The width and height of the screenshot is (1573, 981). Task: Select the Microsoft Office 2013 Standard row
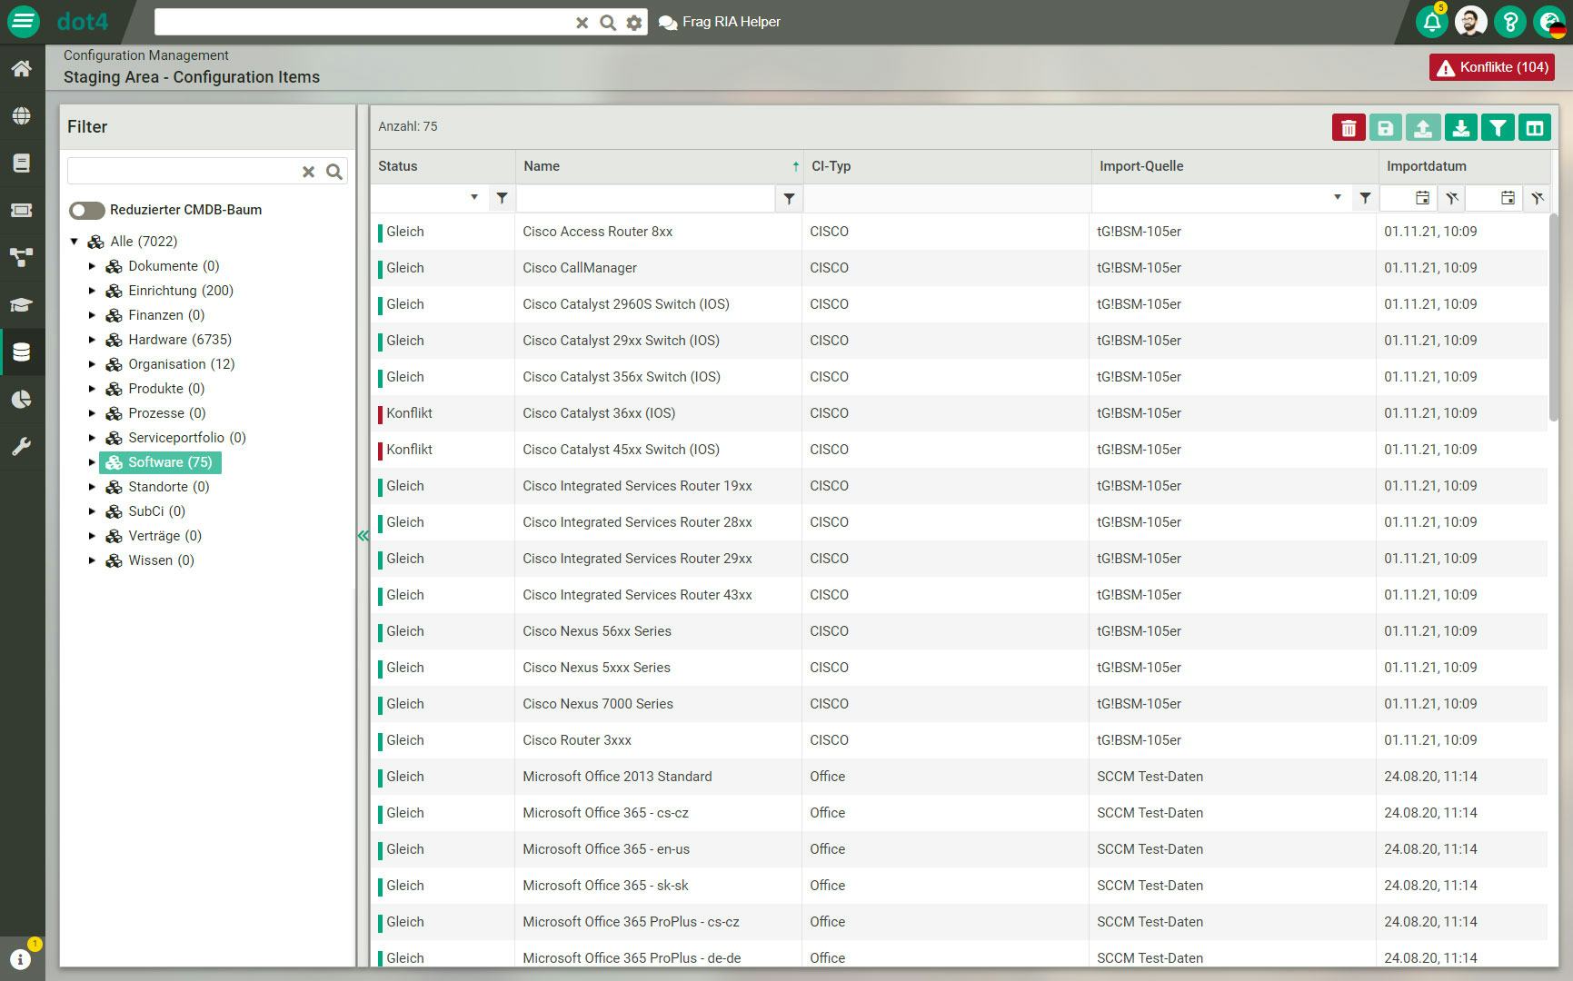[959, 777]
